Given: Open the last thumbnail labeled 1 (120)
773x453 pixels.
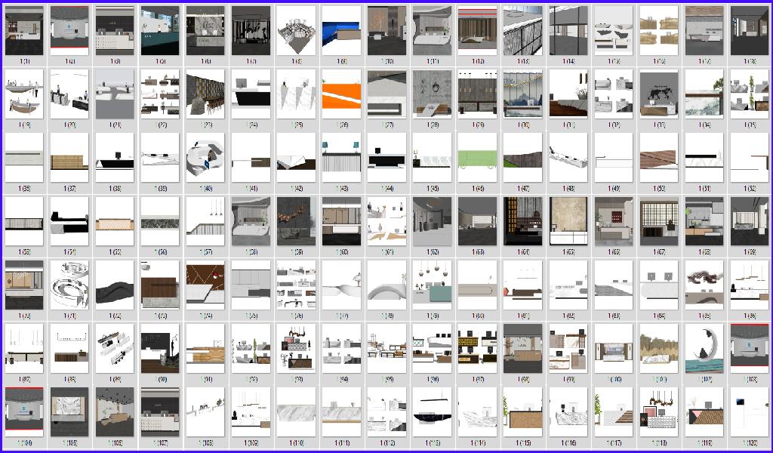Looking at the screenshot, I should click(x=749, y=411).
